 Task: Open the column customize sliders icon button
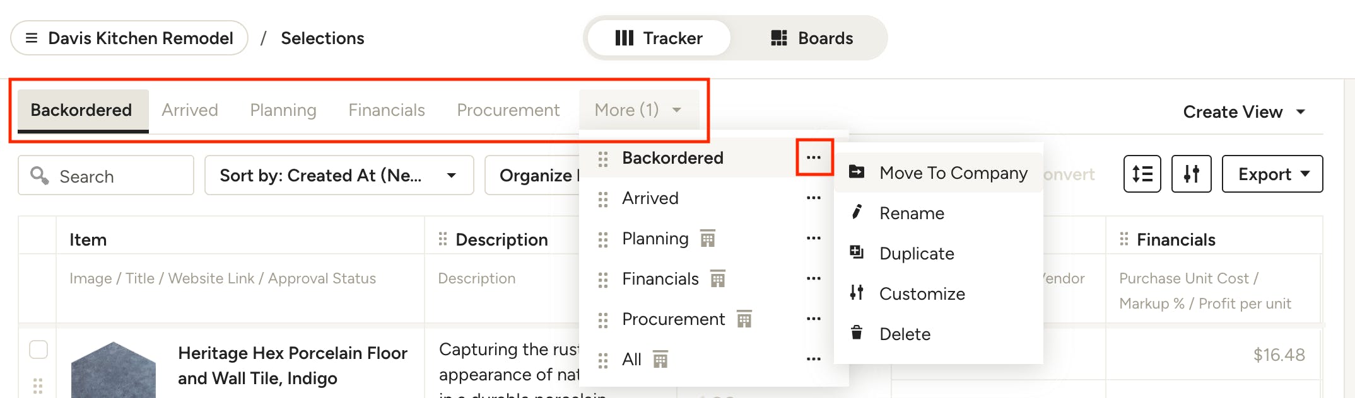tap(1191, 174)
